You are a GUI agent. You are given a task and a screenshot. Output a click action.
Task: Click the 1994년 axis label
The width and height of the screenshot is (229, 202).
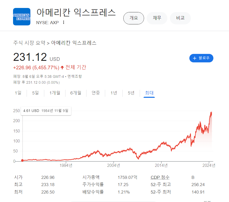click(x=66, y=165)
